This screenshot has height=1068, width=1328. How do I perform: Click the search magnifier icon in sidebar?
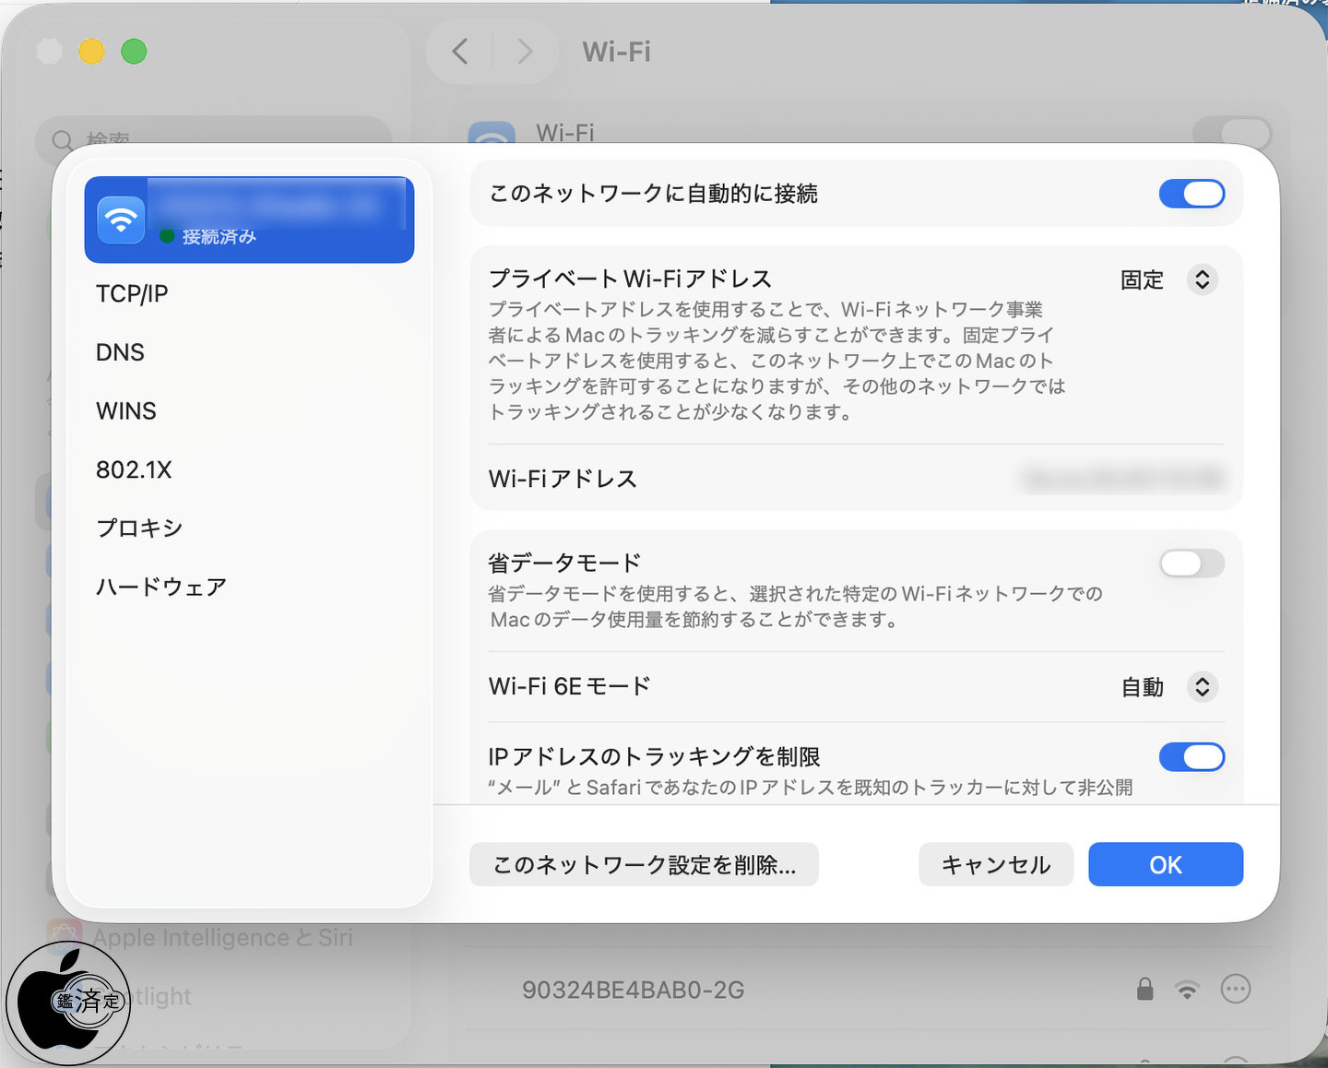[x=62, y=141]
